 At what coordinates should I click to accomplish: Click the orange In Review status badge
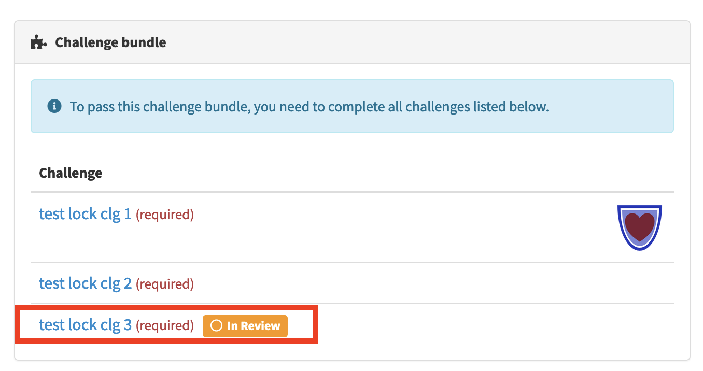pyautogui.click(x=245, y=326)
